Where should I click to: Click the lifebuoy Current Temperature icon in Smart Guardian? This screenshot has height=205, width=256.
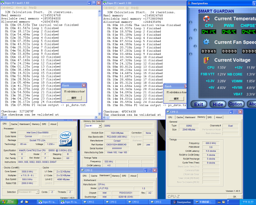coord(206,19)
